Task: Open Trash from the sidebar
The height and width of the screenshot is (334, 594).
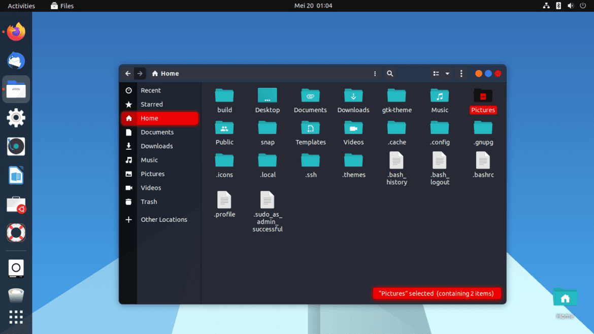Action: 149,202
